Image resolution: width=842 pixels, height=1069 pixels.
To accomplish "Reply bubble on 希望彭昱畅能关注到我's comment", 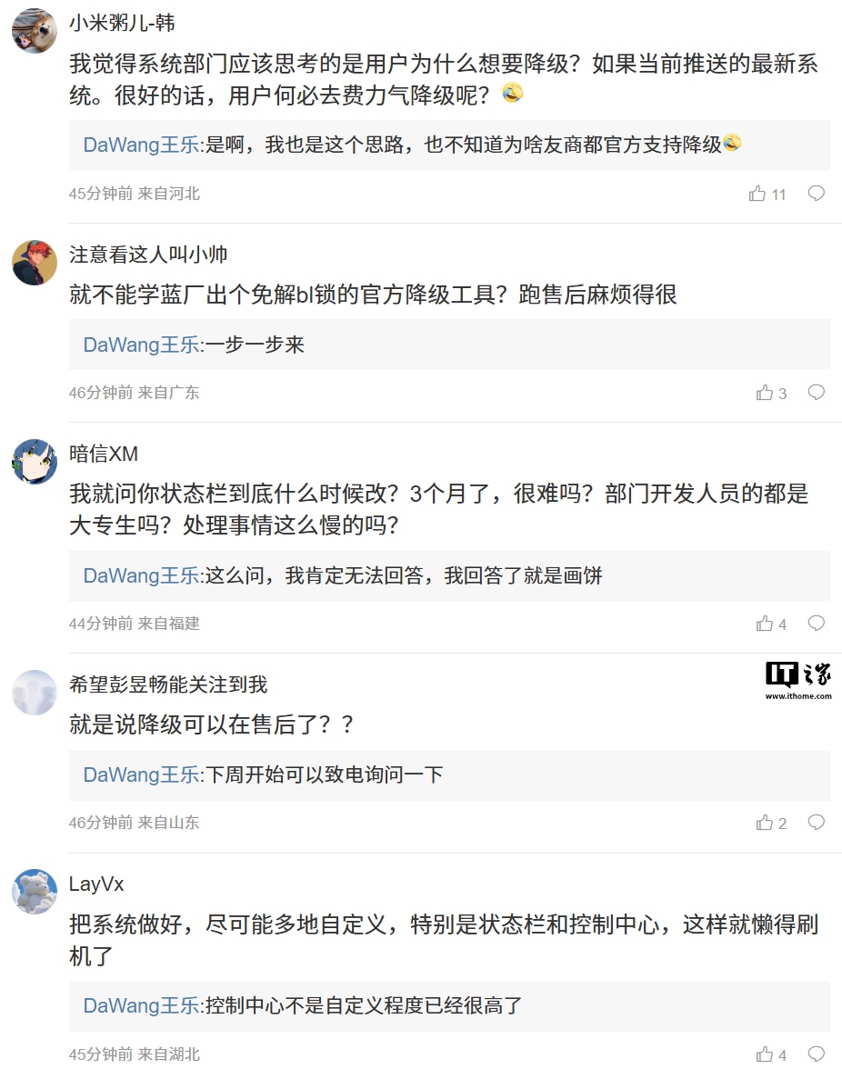I will point(817,822).
